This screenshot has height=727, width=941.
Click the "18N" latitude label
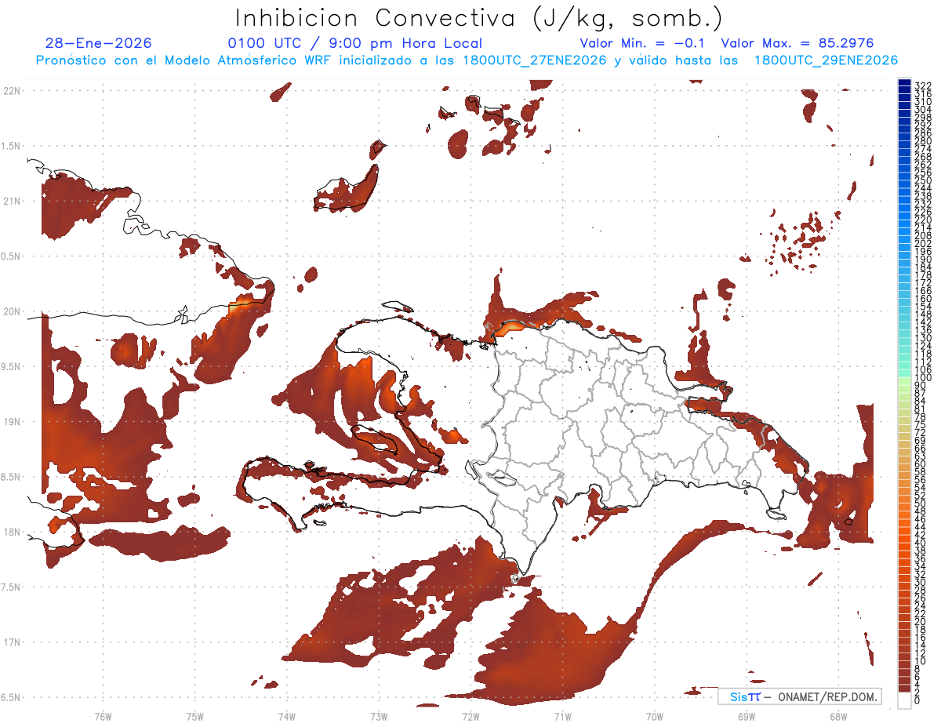click(x=12, y=532)
